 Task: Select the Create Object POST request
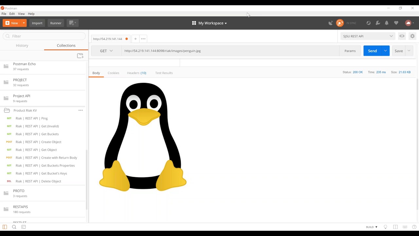pos(43,142)
